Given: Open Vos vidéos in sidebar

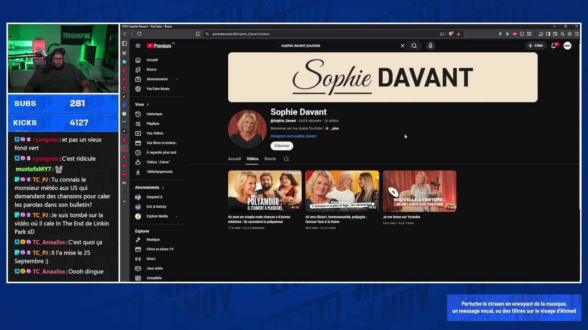Looking at the screenshot, I should (x=158, y=133).
